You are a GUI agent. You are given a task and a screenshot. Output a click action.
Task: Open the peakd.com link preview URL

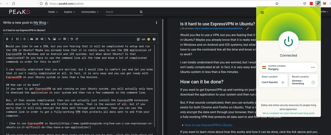click(219, 29)
